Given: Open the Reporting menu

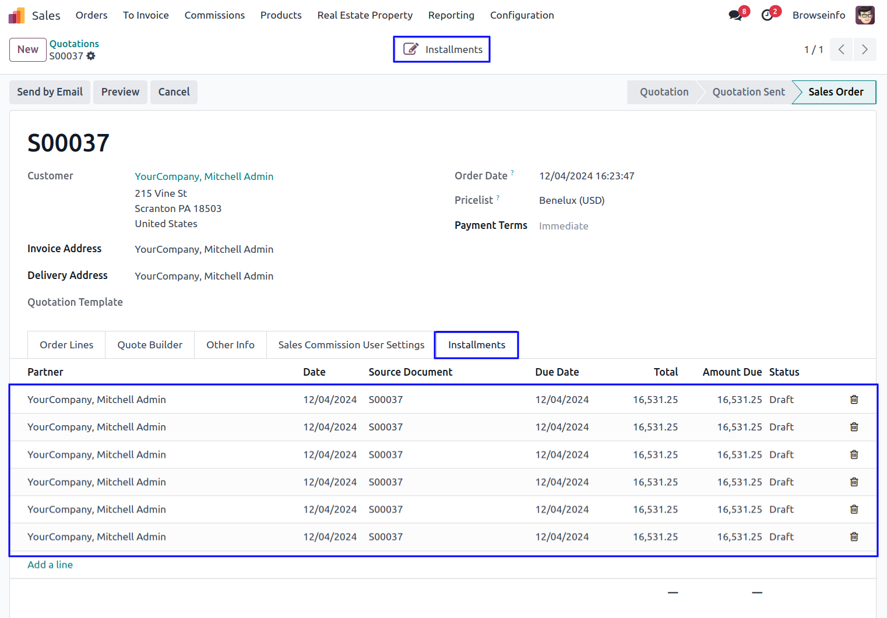Looking at the screenshot, I should [451, 15].
